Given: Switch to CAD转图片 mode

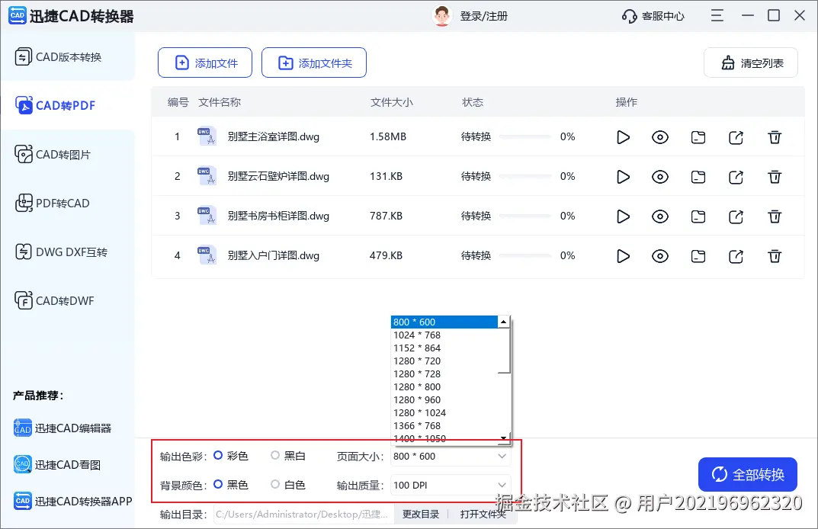Looking at the screenshot, I should point(67,155).
